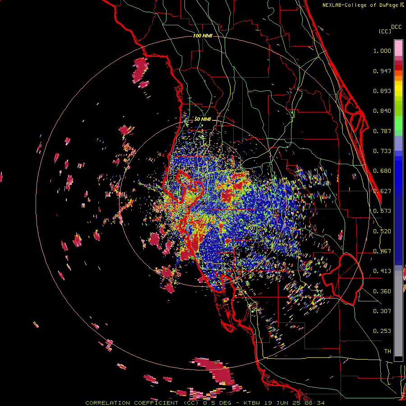Click the 100 NMI range ring label
Screen dimensions: 406x406
pos(203,36)
